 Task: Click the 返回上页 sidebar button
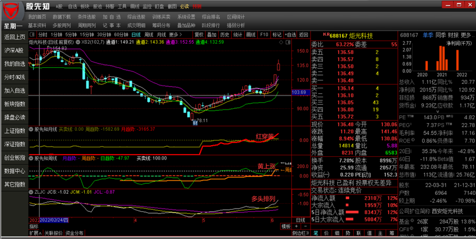pos(14,38)
